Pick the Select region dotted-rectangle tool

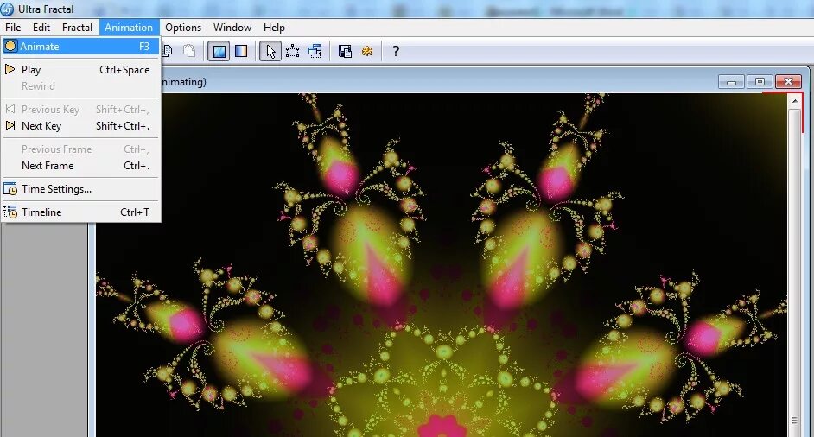[293, 51]
